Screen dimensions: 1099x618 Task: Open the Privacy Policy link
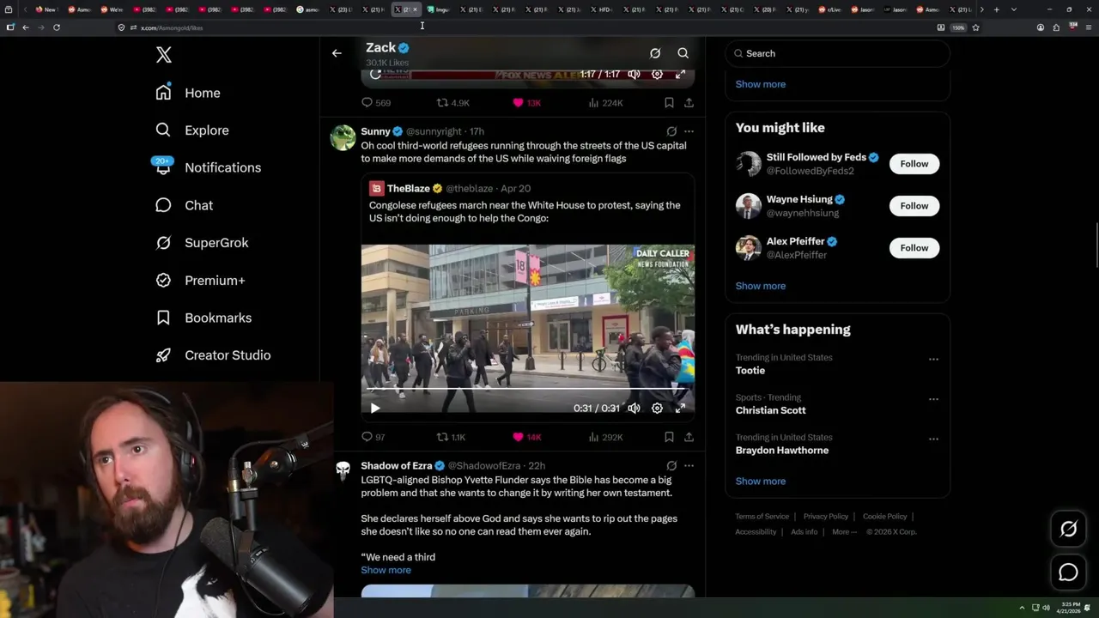[x=825, y=517]
